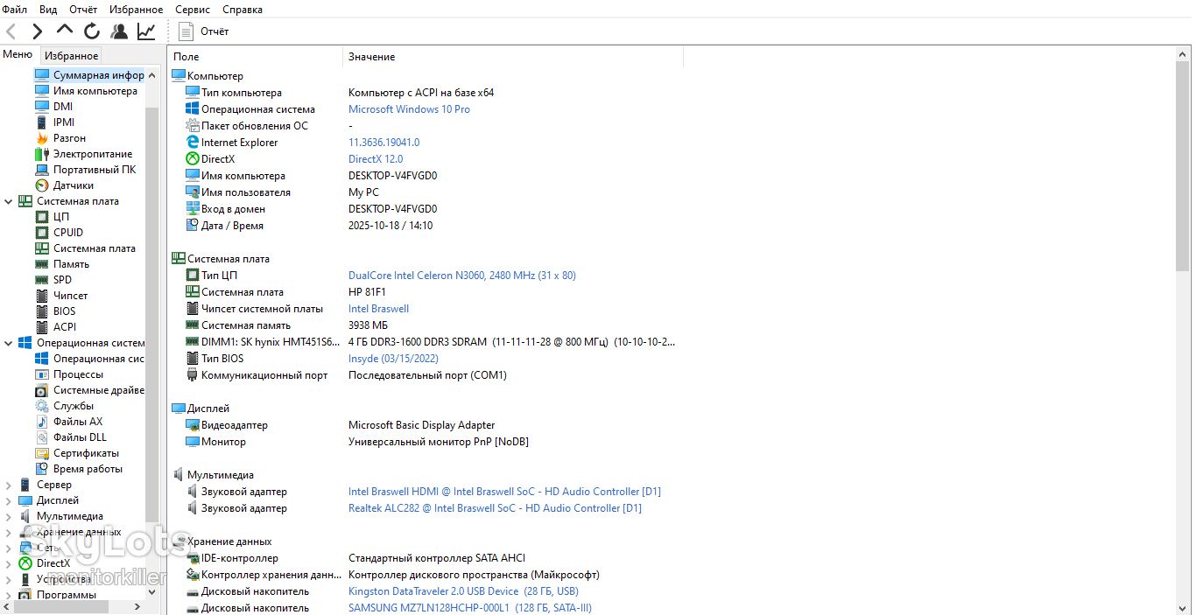The height and width of the screenshot is (615, 1196).
Task: Open the DualCore Intel Celeron N3060 link
Action: [x=462, y=276]
